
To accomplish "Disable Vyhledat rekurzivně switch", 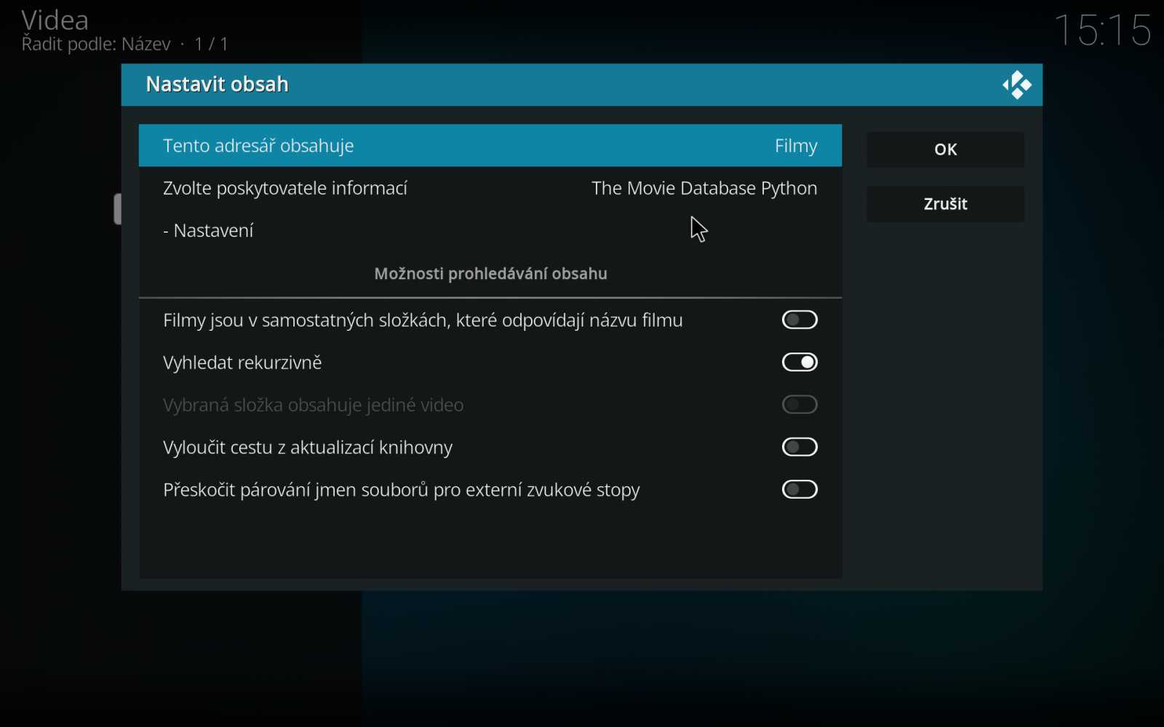I will (800, 362).
